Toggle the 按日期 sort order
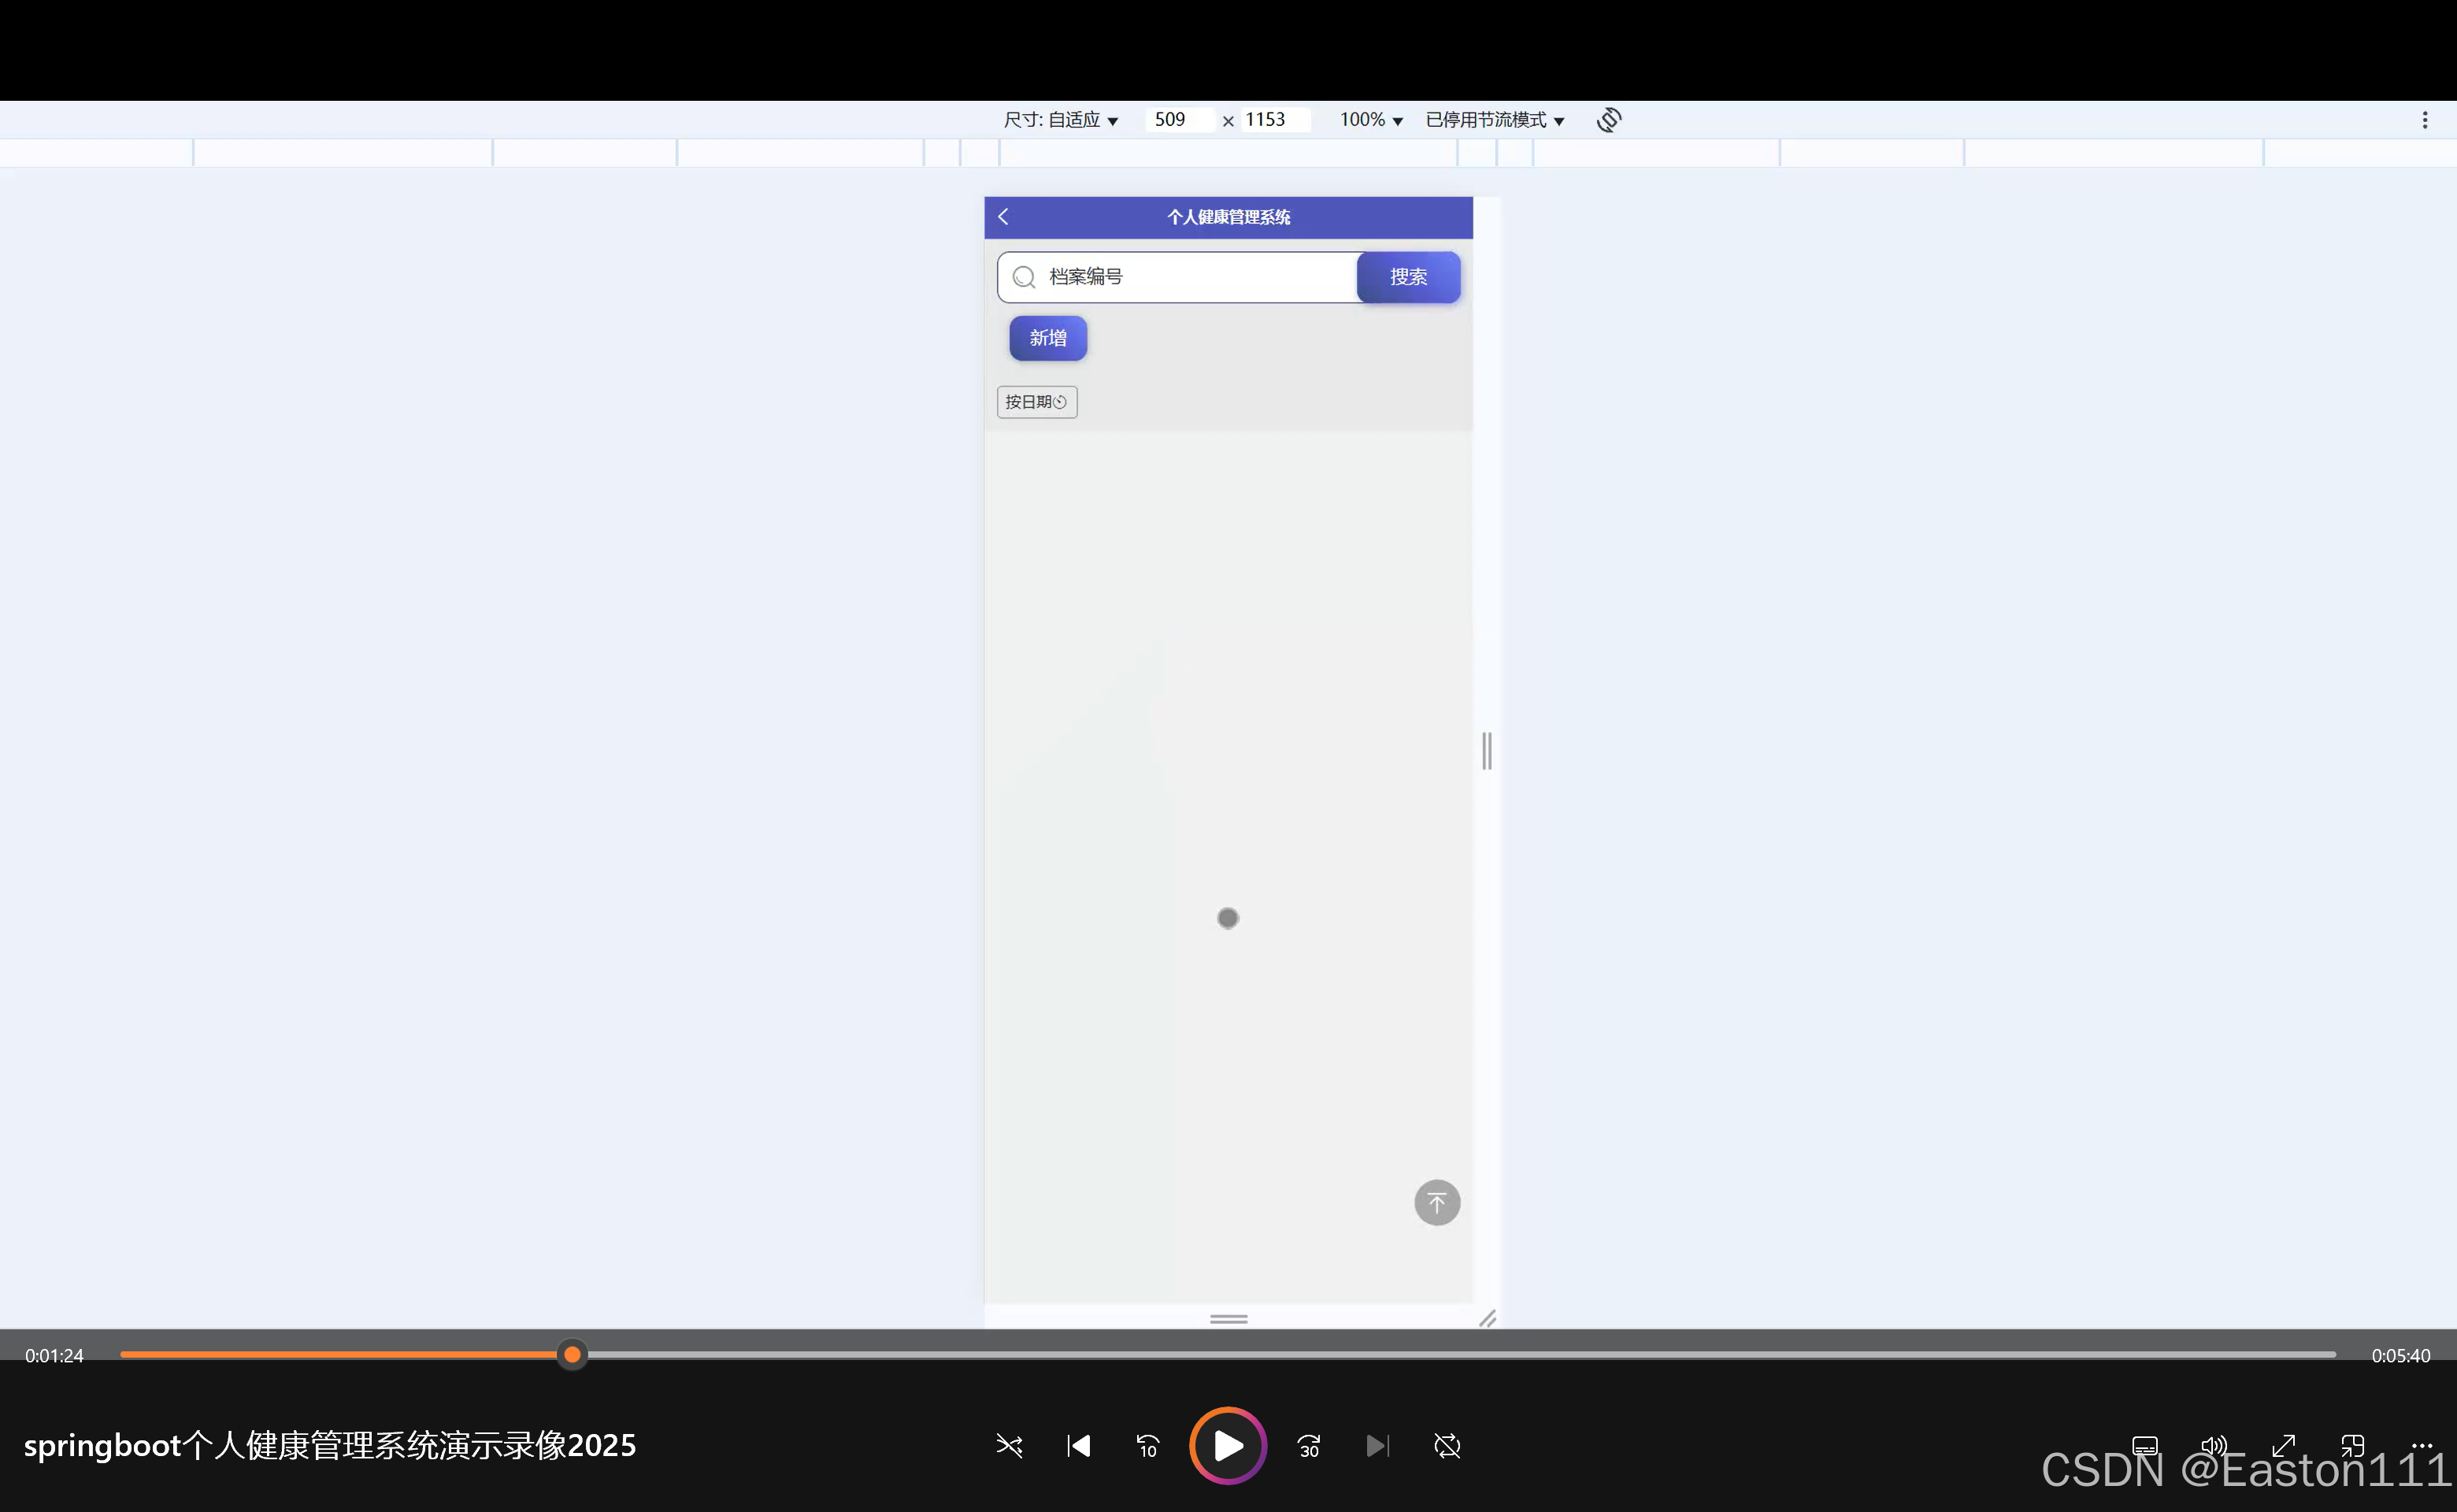The width and height of the screenshot is (2457, 1512). click(1036, 402)
